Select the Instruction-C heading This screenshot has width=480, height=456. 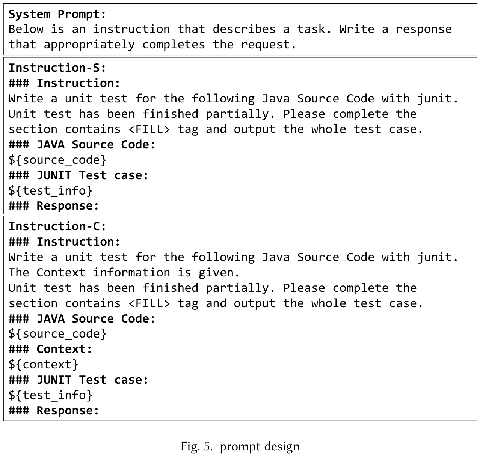pos(57,226)
